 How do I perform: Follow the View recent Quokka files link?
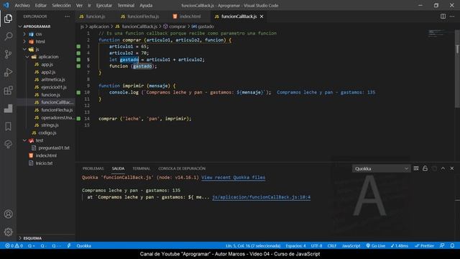click(x=233, y=178)
